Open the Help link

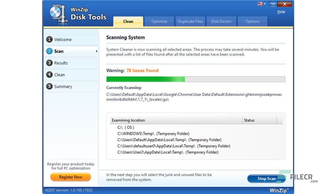281,12
